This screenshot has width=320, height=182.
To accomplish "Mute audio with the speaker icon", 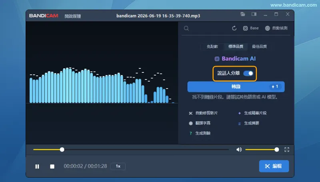I will click(x=239, y=150).
